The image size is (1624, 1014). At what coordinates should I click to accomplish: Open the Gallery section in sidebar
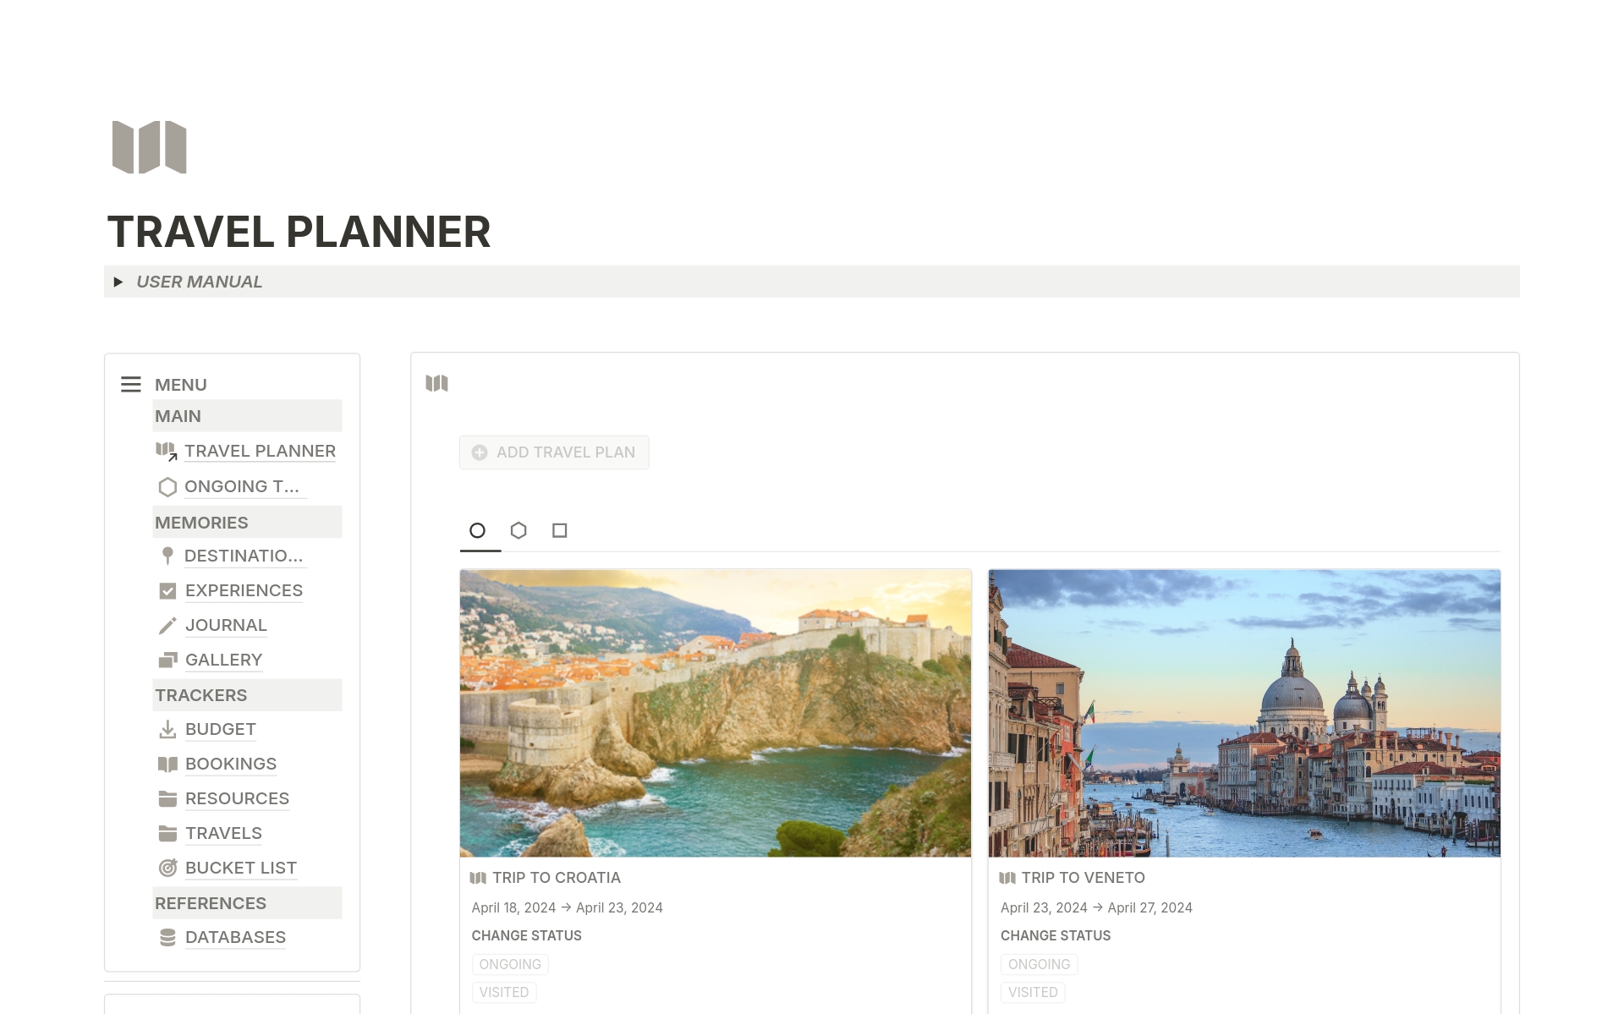click(x=222, y=659)
